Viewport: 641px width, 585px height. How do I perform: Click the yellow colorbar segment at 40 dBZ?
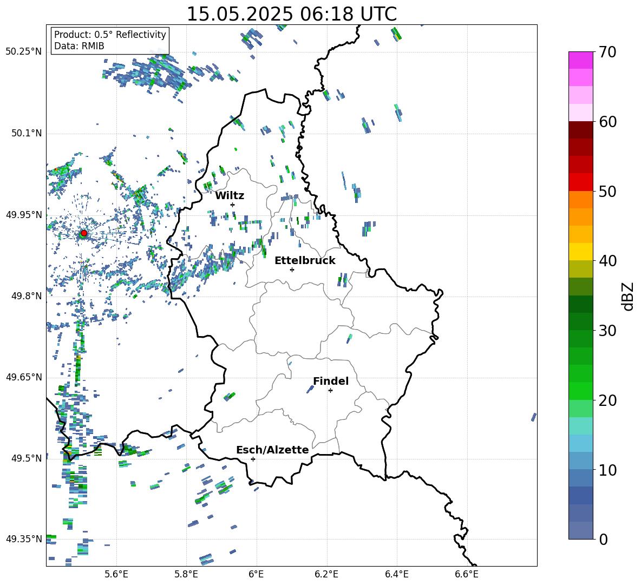(x=580, y=252)
